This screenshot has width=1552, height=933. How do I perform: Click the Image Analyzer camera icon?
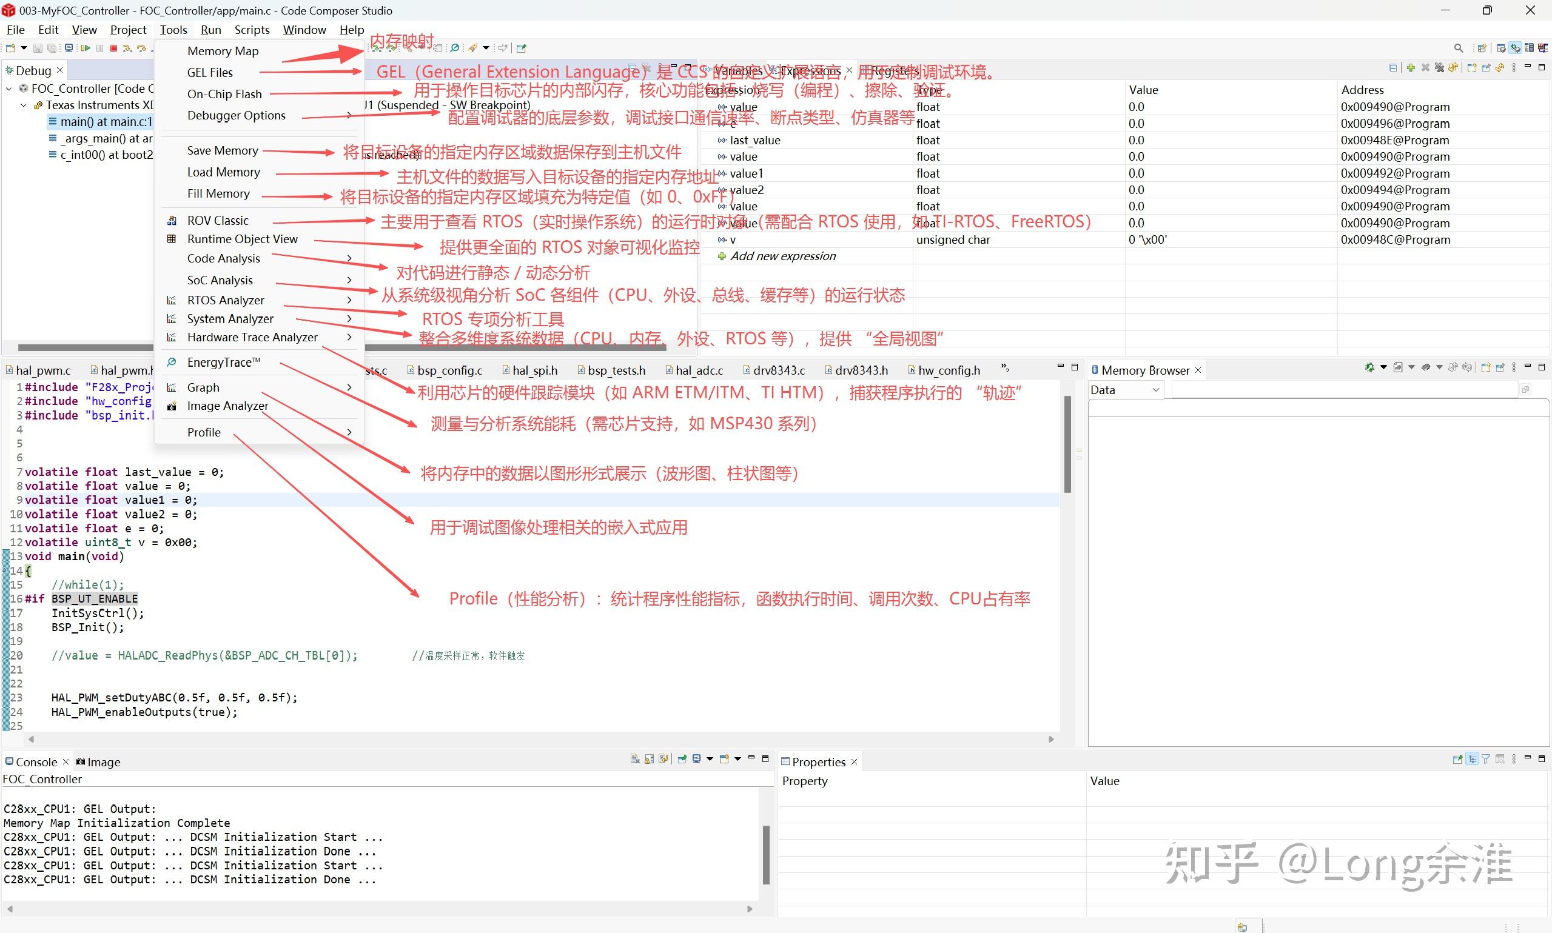172,406
